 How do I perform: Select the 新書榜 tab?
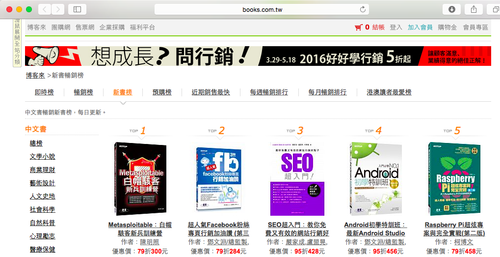coord(123,92)
